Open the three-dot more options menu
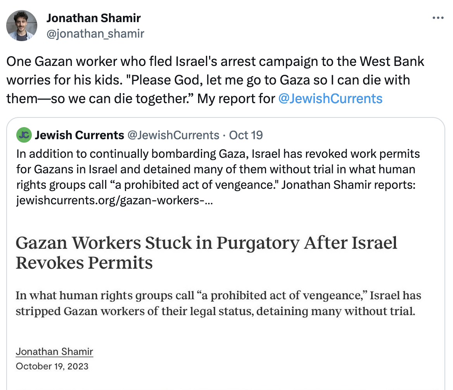Screen dimensions: 453x390 pyautogui.click(x=438, y=18)
